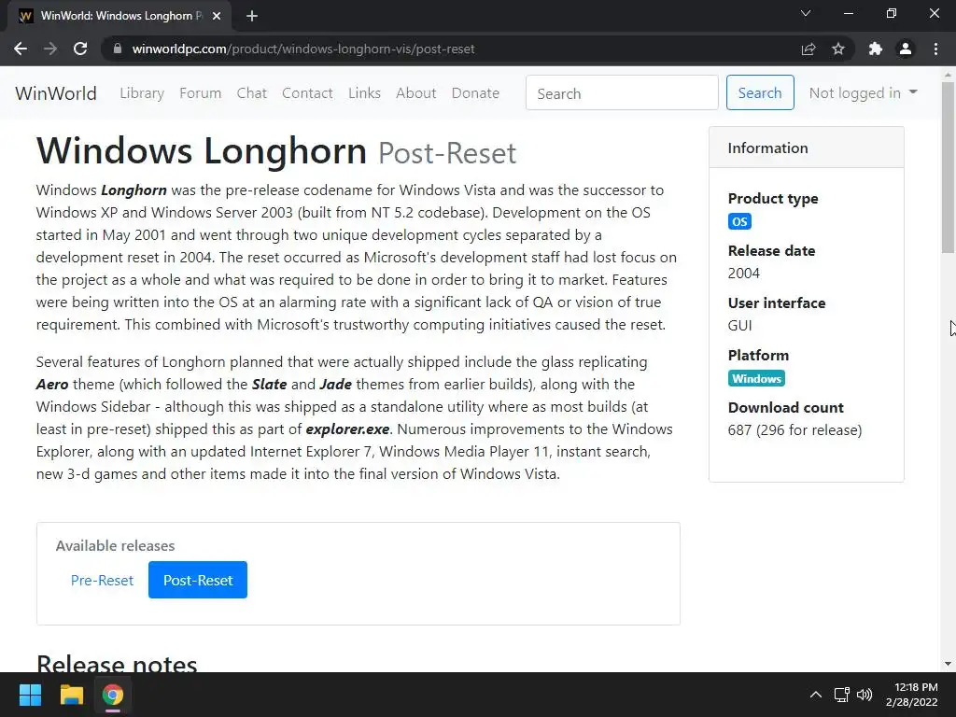Image resolution: width=956 pixels, height=717 pixels.
Task: Open the Donate nav item
Action: (475, 93)
